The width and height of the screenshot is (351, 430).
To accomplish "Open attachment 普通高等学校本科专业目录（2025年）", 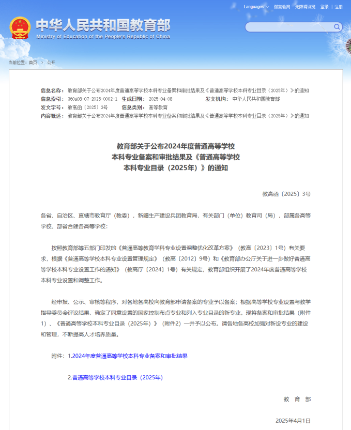I will 117,378.
